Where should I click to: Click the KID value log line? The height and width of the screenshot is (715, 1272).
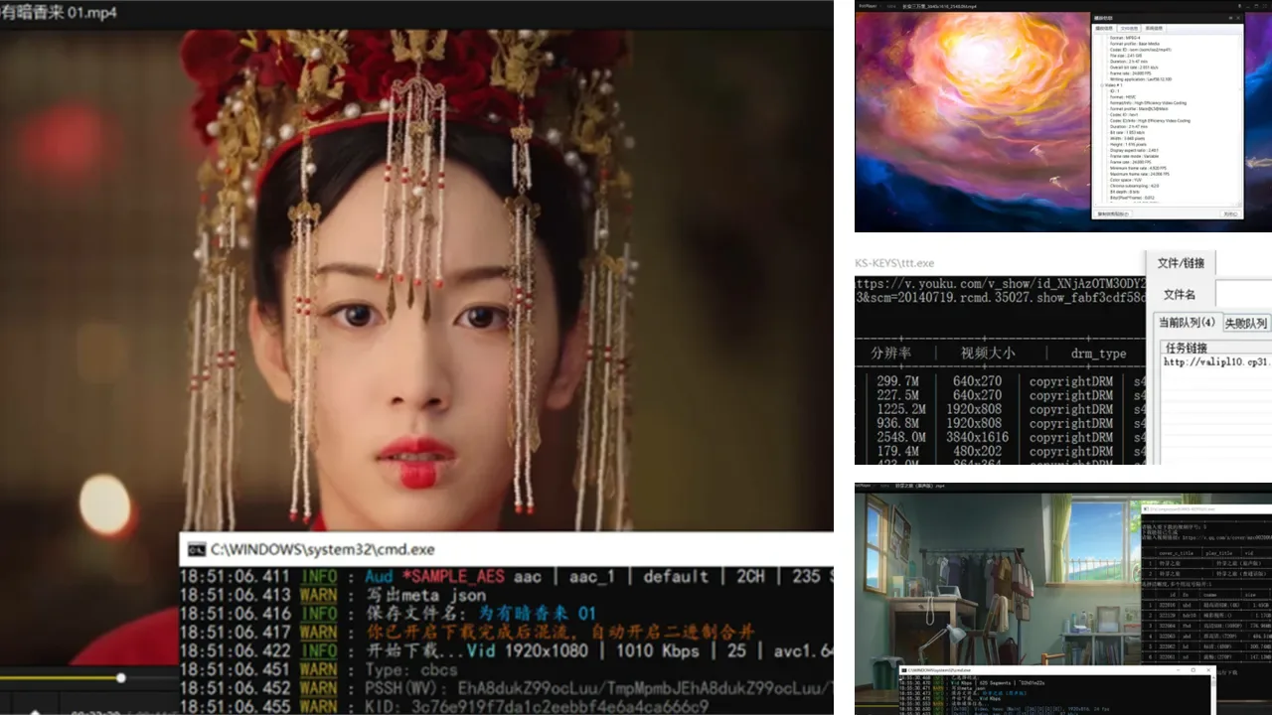(538, 706)
